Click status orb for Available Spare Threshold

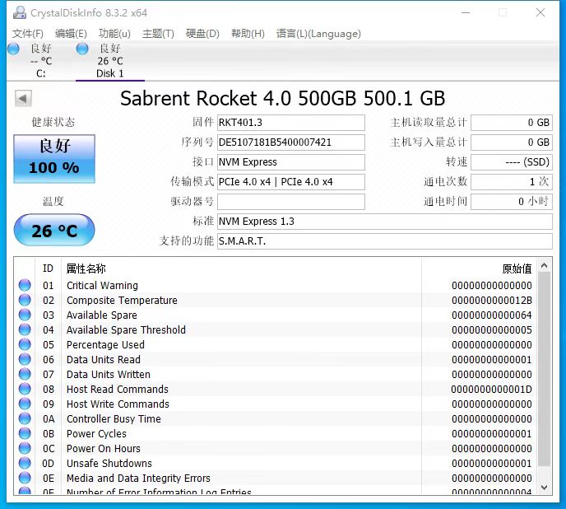coord(25,329)
